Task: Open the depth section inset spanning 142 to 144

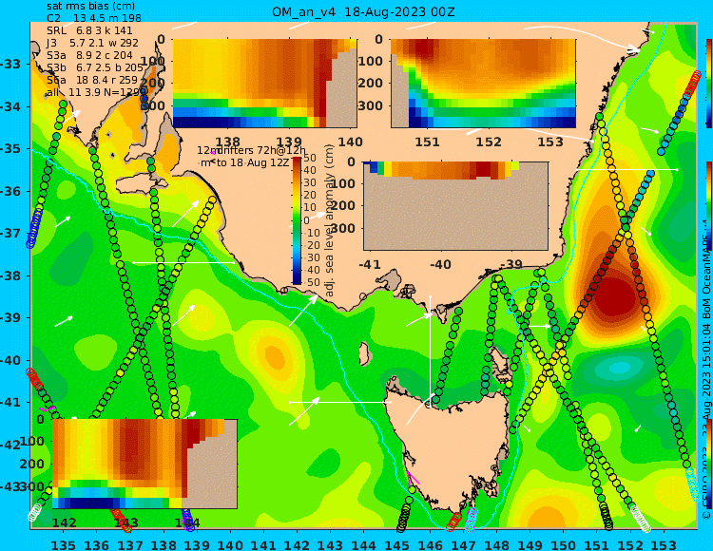Action: [x=145, y=464]
